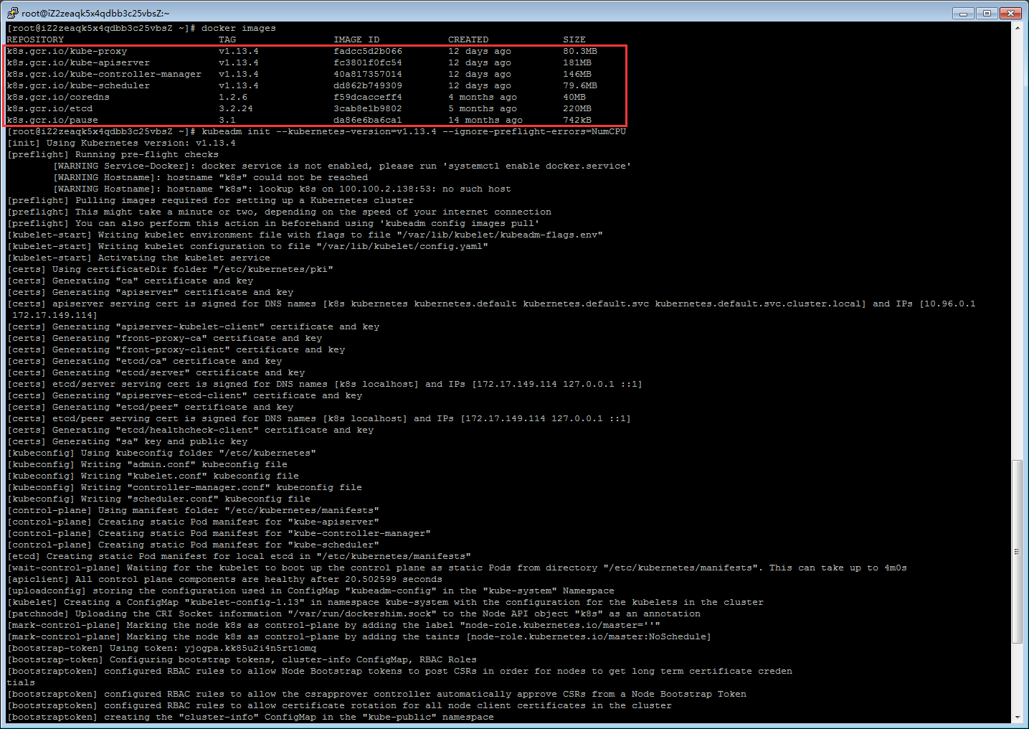Click the "apiserver-etcd-client" certificate name
This screenshot has width=1029, height=729.
coord(181,395)
